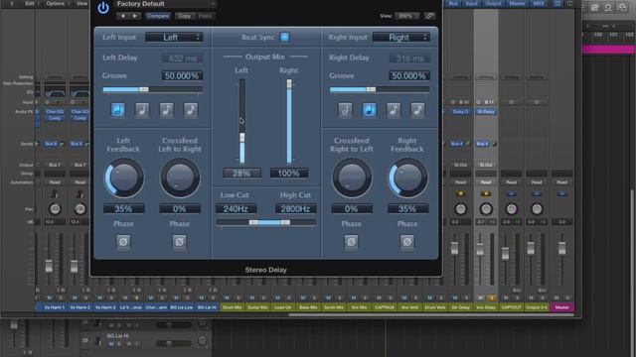Click the Right Feedback knob

point(407,178)
